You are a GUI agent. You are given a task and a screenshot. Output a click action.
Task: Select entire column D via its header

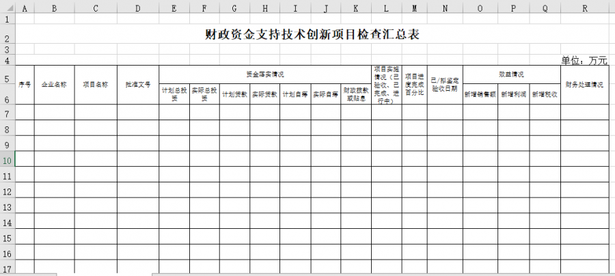(x=137, y=9)
